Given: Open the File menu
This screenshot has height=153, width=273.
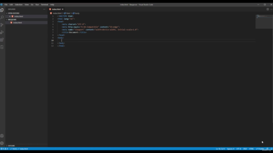Looking at the screenshot, I should coord(6,5).
